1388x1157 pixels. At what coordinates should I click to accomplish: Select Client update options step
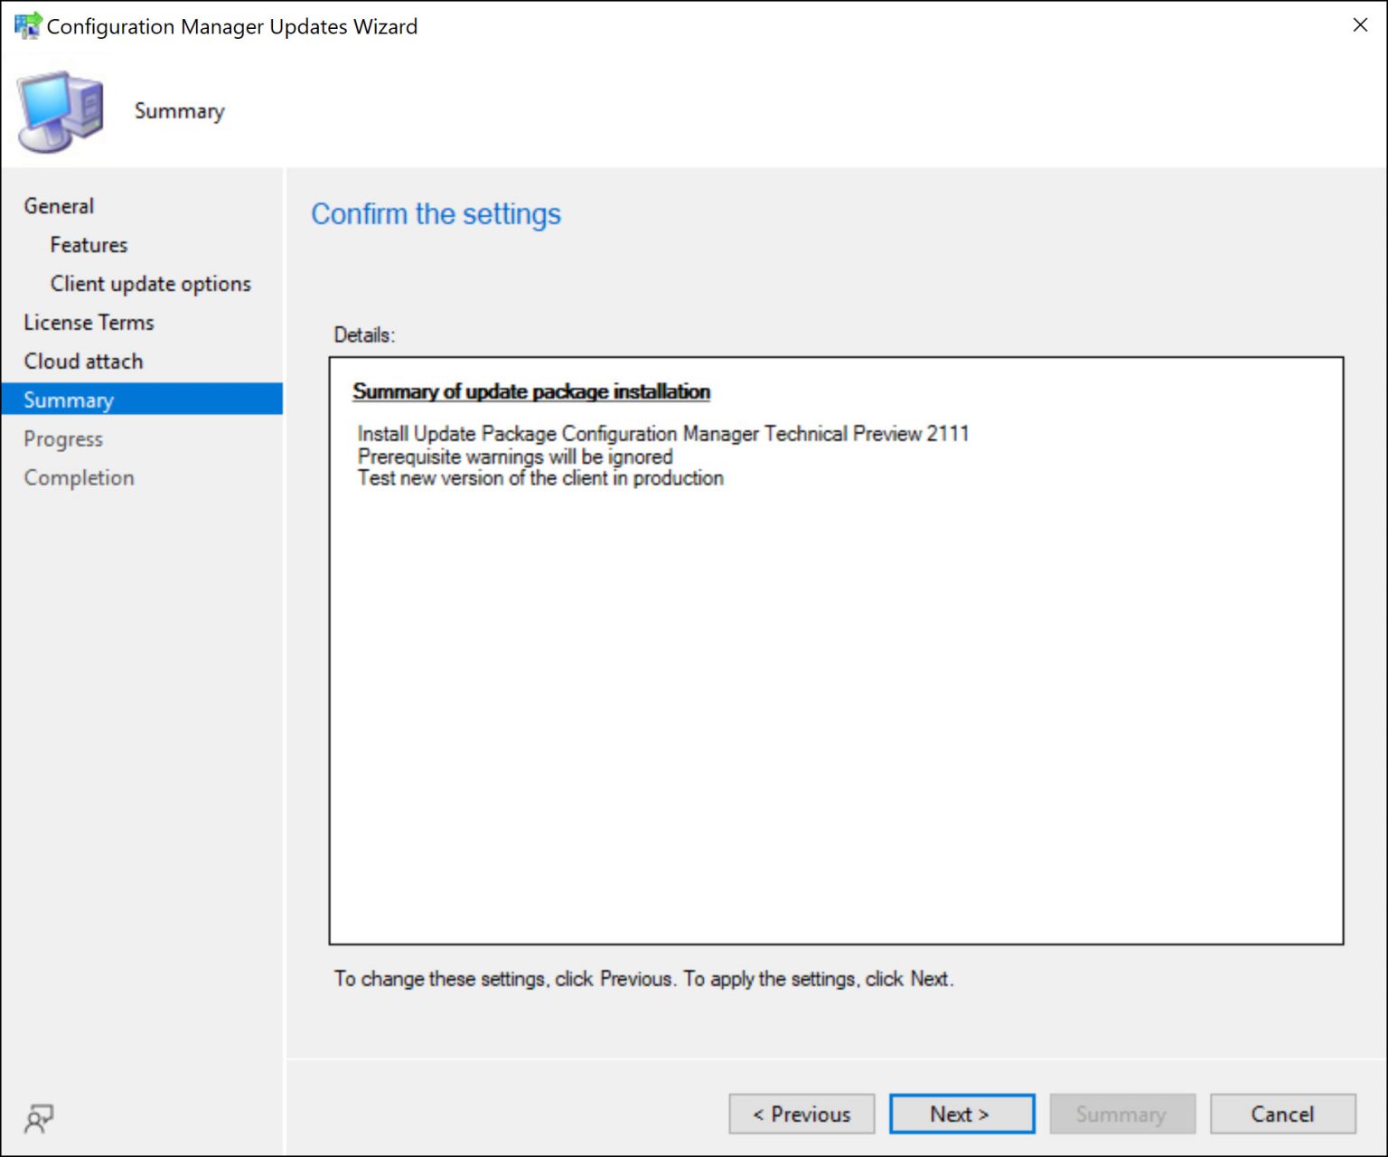point(150,284)
